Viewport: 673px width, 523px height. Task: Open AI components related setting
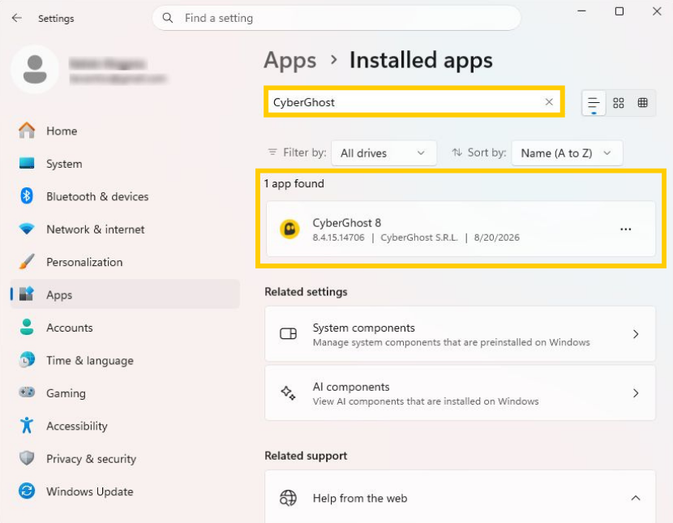pos(460,393)
